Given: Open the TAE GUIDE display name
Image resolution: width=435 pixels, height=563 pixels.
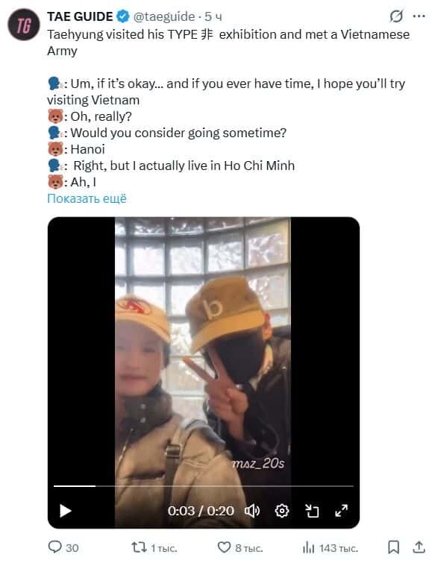Looking at the screenshot, I should 80,16.
